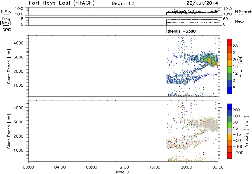The width and height of the screenshot is (252, 174).
Task: Click the 'N.Search' legend label
Action: click(243, 12)
